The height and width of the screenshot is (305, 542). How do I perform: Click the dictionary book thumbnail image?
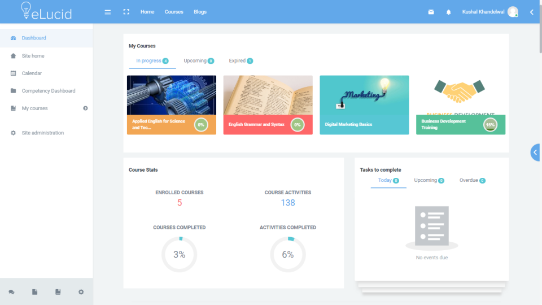click(268, 95)
